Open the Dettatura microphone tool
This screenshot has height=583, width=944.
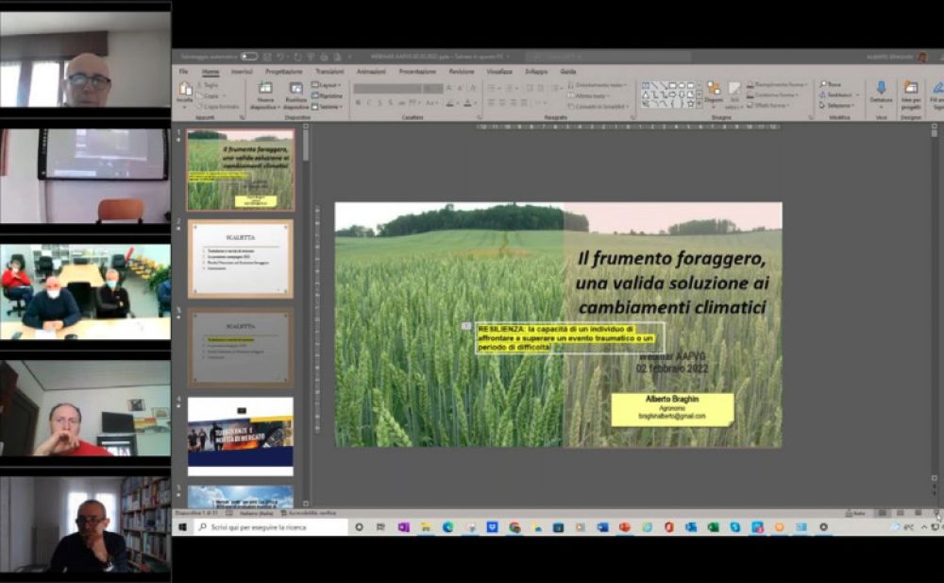click(880, 91)
